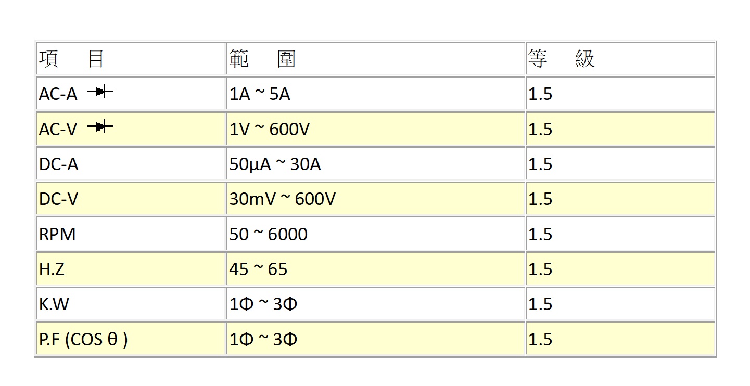This screenshot has height=386, width=750.
Task: Select the DC-A item cell
Action: tap(131, 164)
